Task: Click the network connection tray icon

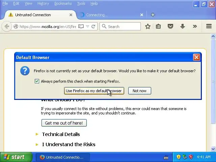Action: [x=185, y=157]
